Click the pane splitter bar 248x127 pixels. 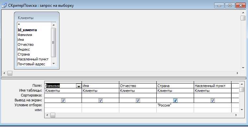click(x=124, y=78)
